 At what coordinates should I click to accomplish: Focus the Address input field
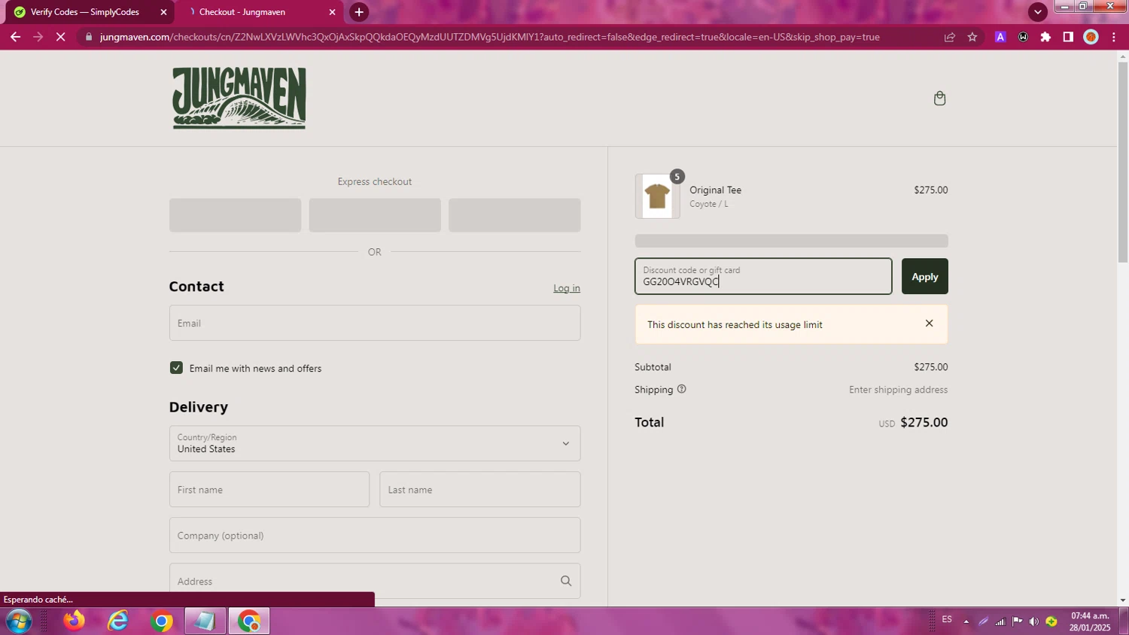(x=375, y=581)
